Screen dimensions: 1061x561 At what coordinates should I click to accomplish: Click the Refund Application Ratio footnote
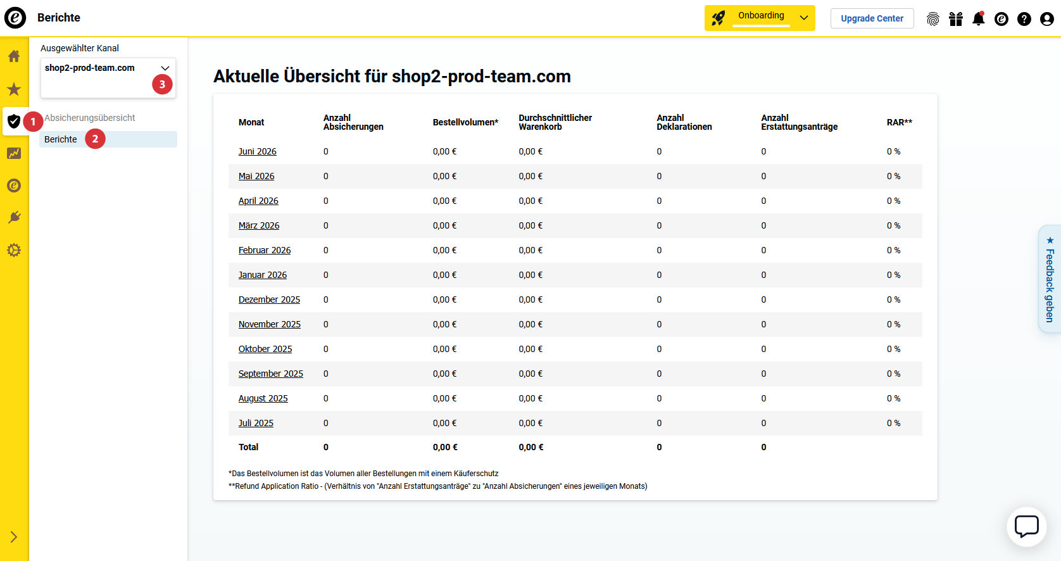[437, 486]
